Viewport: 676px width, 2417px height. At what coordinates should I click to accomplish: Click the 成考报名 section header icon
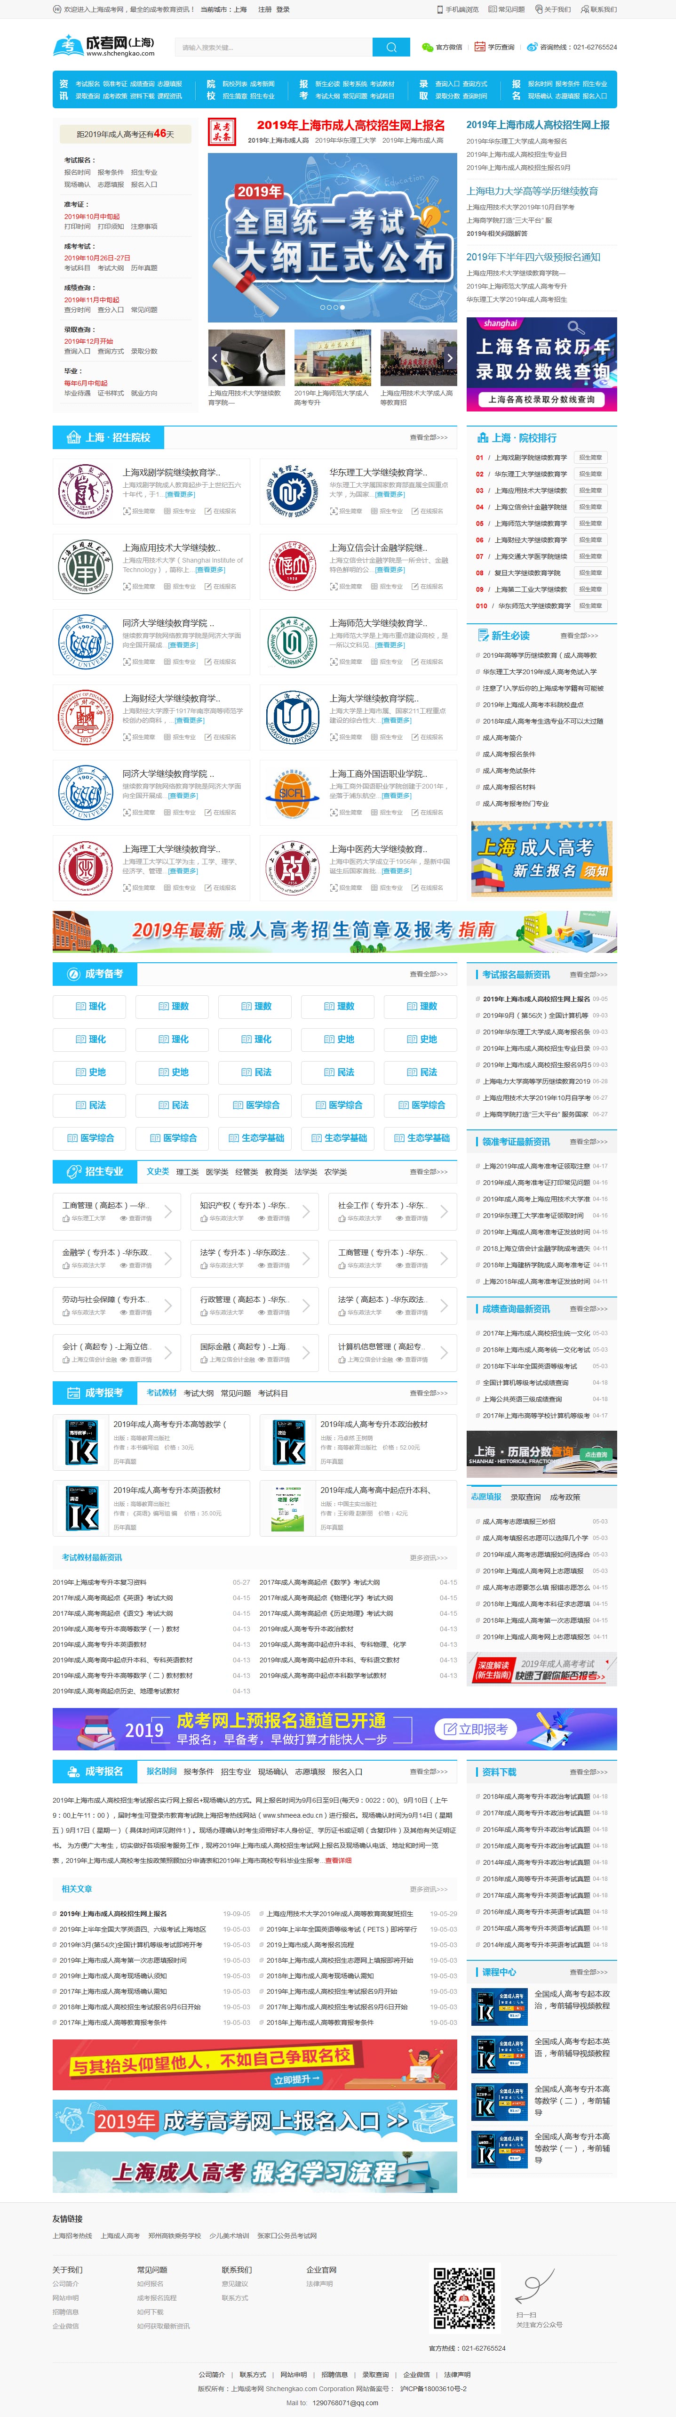[x=73, y=1772]
